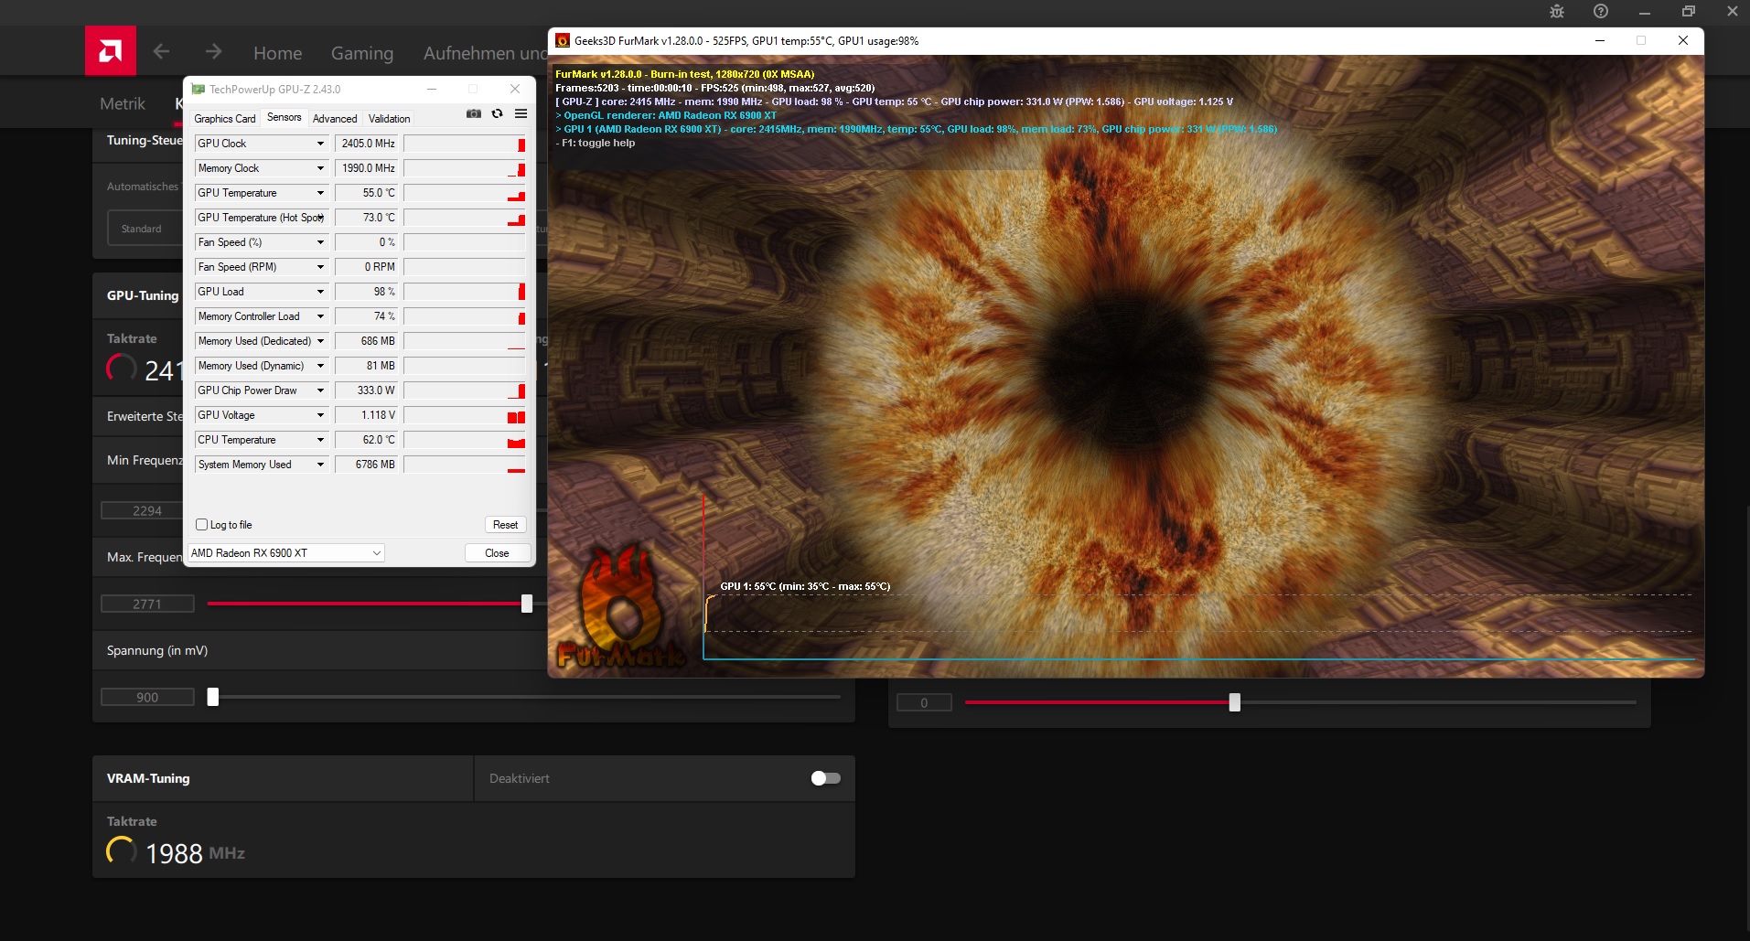Close the GPU-Z window
The height and width of the screenshot is (941, 1750).
point(515,90)
